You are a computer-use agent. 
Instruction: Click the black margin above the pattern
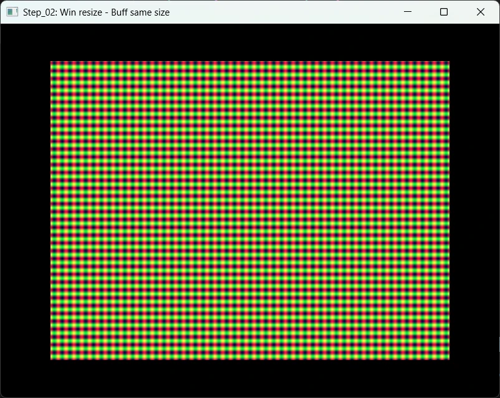coord(250,42)
